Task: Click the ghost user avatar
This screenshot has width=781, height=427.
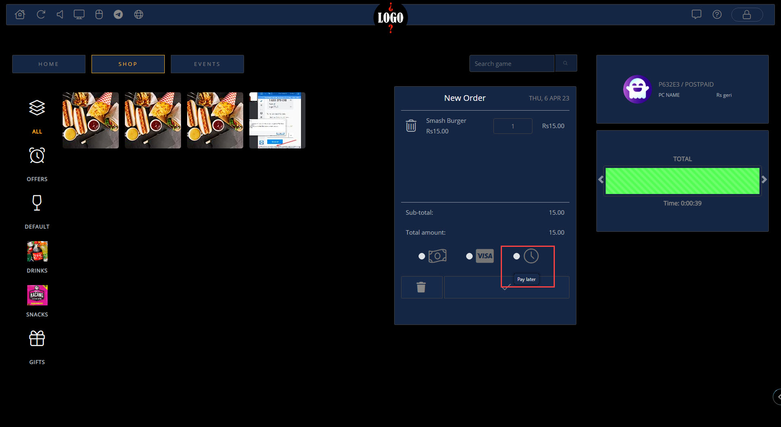Action: tap(637, 89)
